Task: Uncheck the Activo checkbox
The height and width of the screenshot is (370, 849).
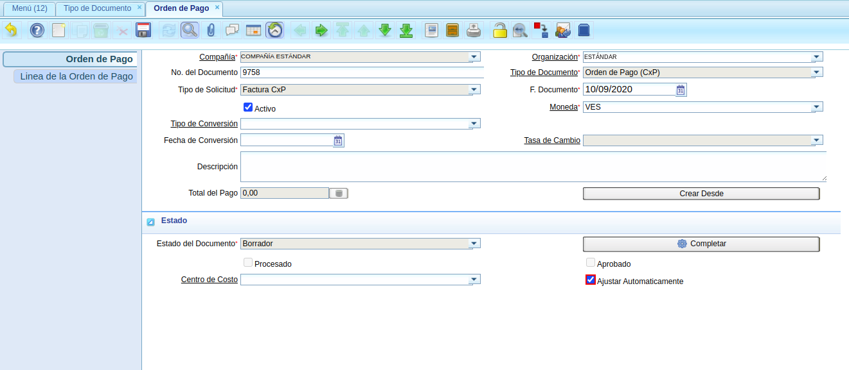Action: (248, 108)
